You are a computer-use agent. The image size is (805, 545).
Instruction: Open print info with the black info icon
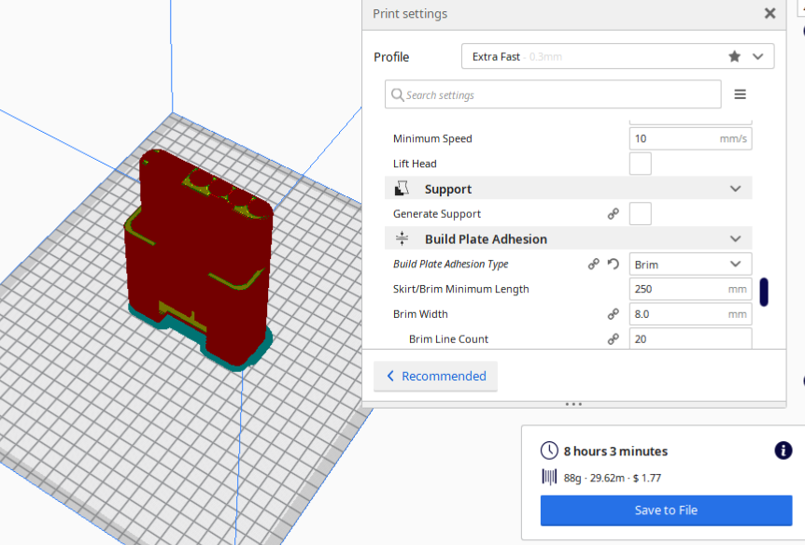783,451
